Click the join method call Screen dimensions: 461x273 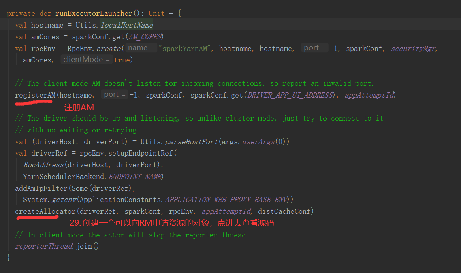click(x=84, y=246)
